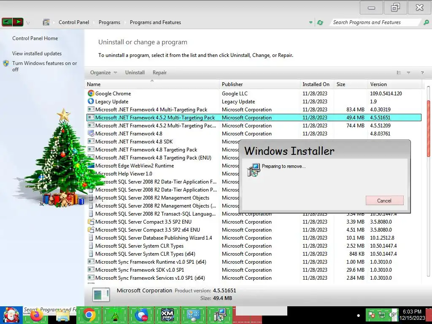Image resolution: width=432 pixels, height=324 pixels.
Task: Select Microsoft Sync Framework Runtime v1.0 SP1 (x64)
Action: 254,262
